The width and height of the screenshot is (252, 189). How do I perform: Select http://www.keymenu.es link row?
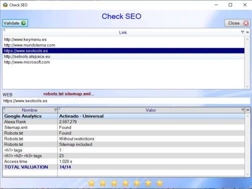[x=123, y=39]
